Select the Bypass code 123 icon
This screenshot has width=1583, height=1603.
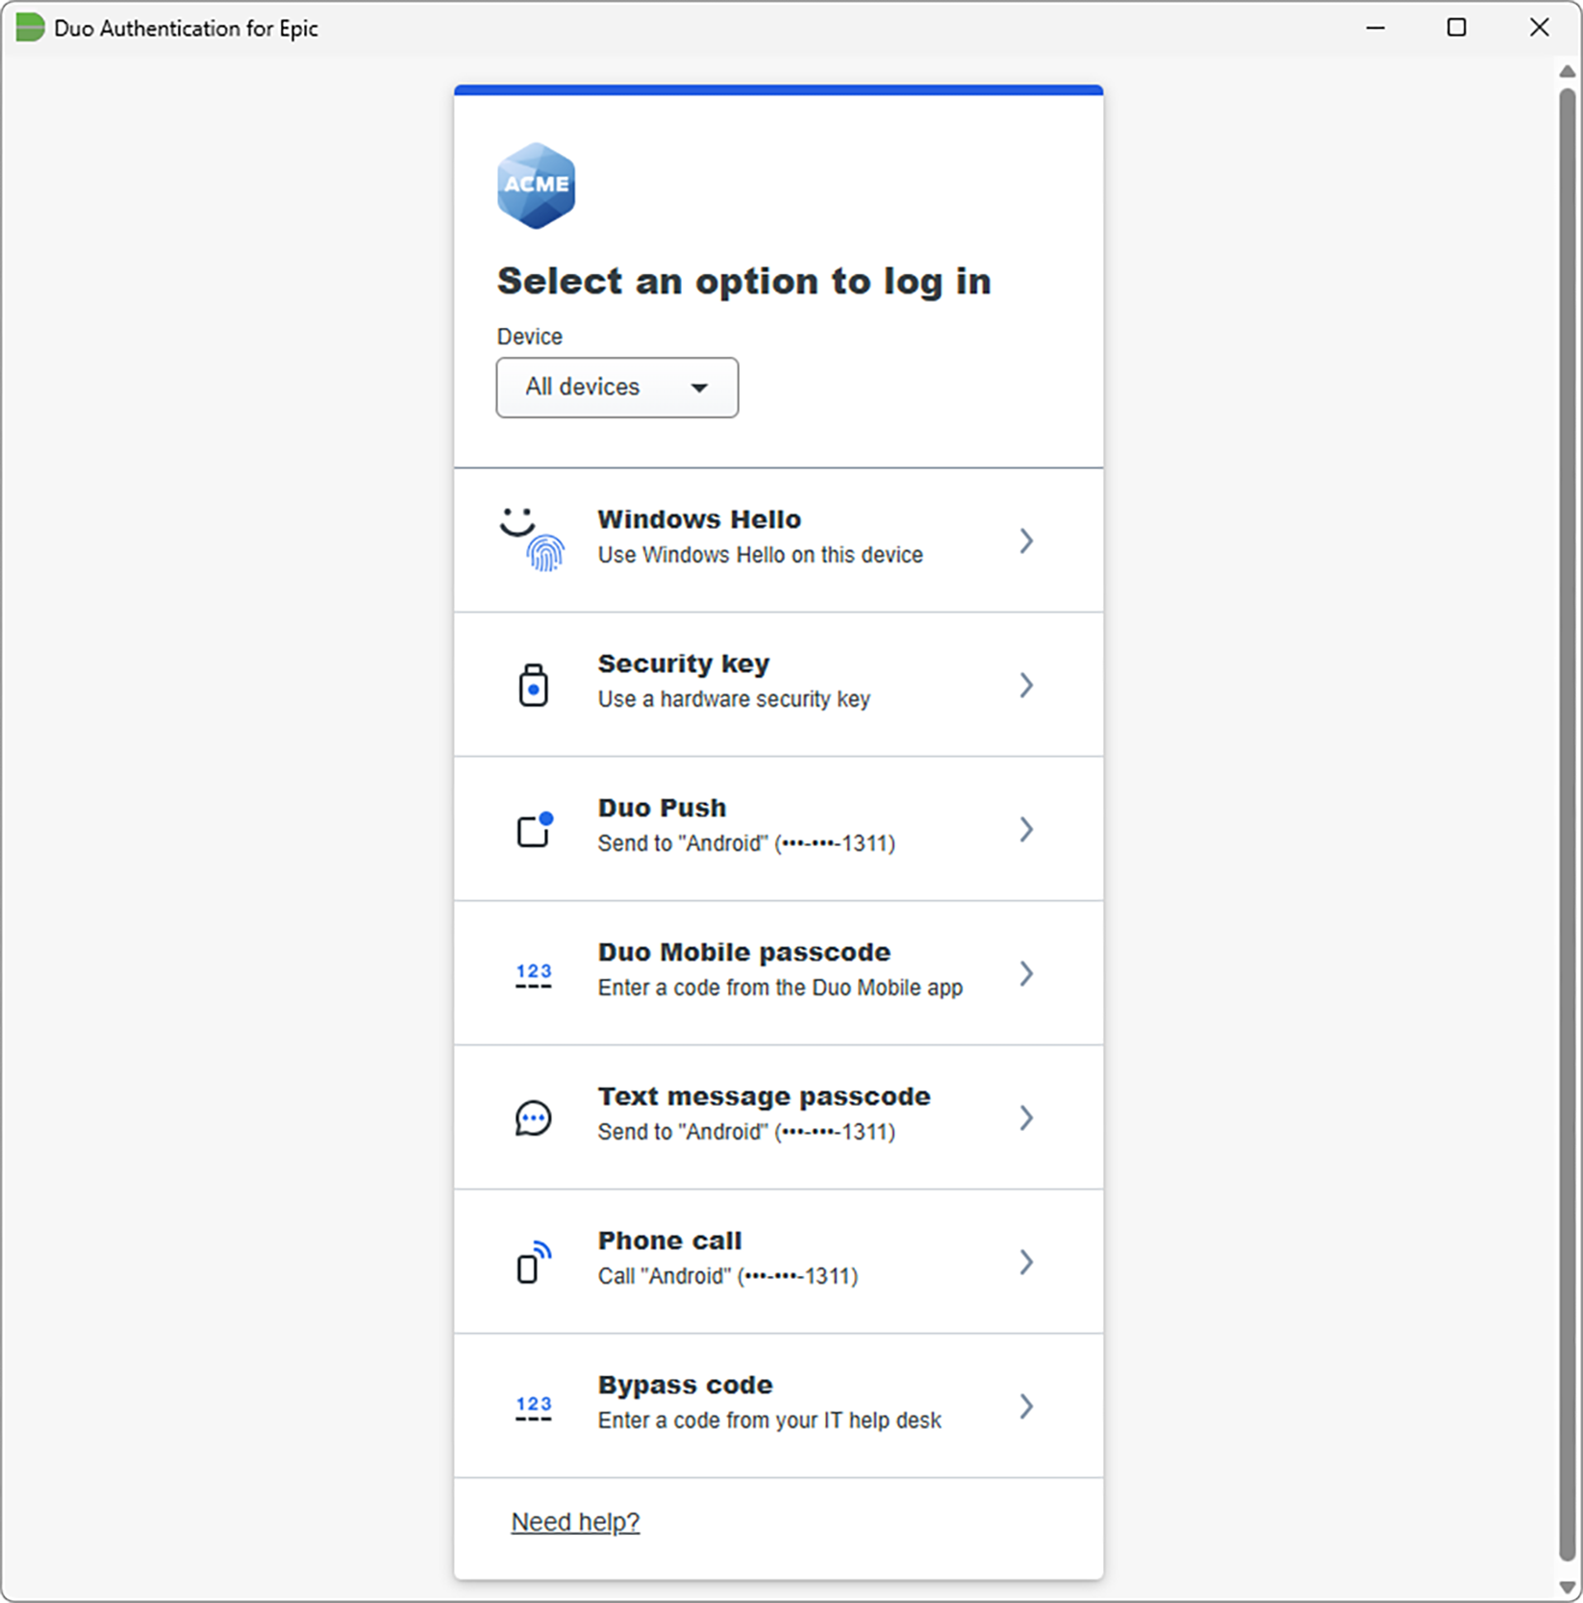[532, 1405]
